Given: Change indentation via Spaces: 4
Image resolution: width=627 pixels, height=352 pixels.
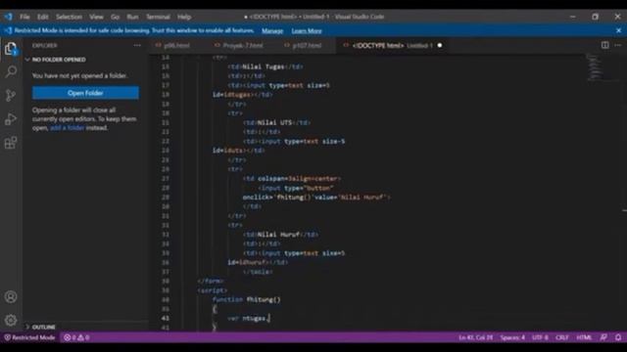Looking at the screenshot, I should pos(512,337).
